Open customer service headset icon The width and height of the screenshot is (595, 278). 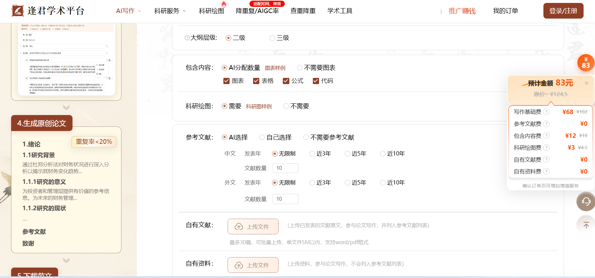586,201
